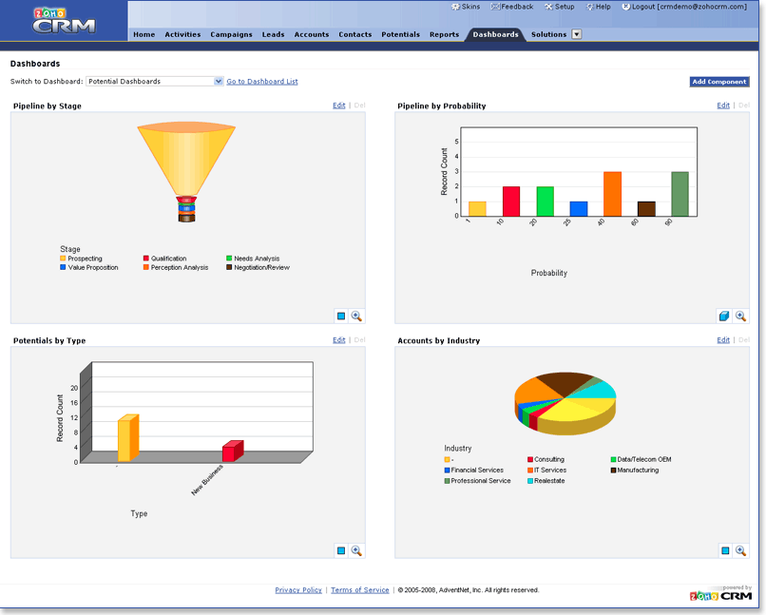Select the Leads tab
The width and height of the screenshot is (766, 615).
[273, 34]
